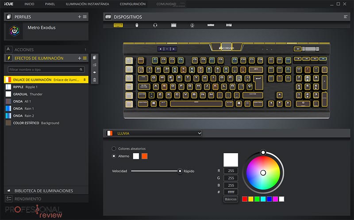
Task: Click the Dispositivos header icon
Action: point(108,17)
